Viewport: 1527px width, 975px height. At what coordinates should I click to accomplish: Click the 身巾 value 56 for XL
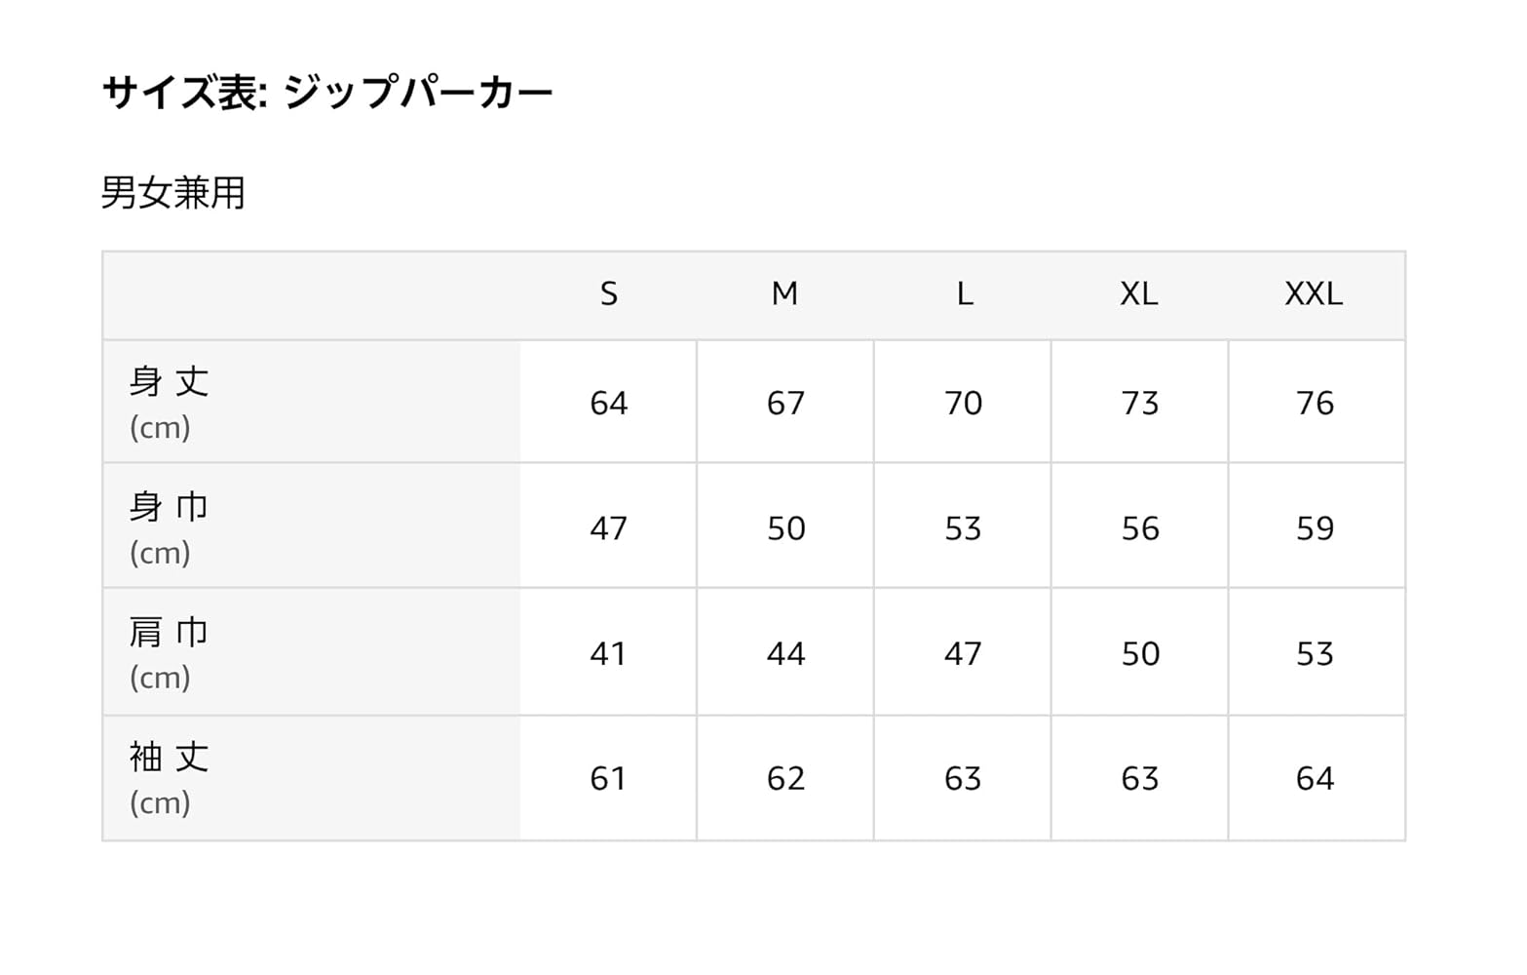pyautogui.click(x=1140, y=528)
